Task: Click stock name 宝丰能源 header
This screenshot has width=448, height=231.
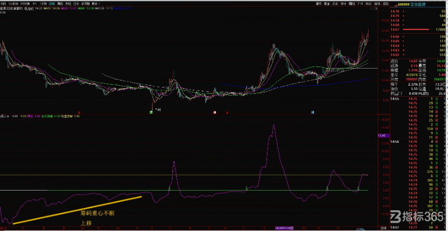Action: [x=418, y=4]
